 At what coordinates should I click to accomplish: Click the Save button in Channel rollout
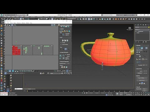(145, 89)
